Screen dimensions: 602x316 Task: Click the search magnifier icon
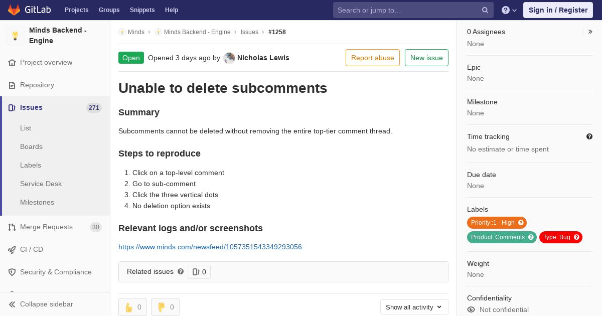tap(485, 10)
